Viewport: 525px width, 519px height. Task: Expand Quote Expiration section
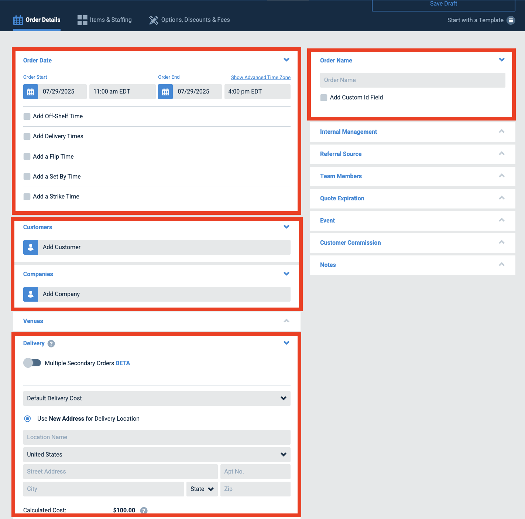[x=502, y=198]
